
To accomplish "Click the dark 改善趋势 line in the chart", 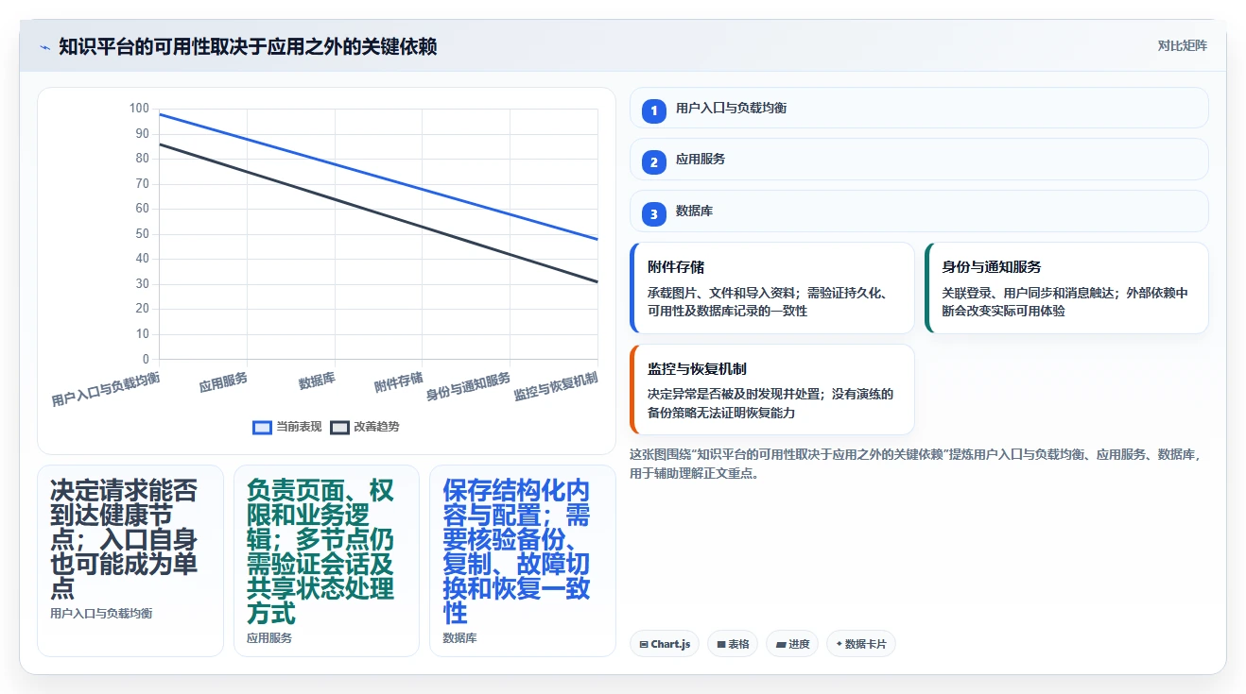I will [x=378, y=212].
